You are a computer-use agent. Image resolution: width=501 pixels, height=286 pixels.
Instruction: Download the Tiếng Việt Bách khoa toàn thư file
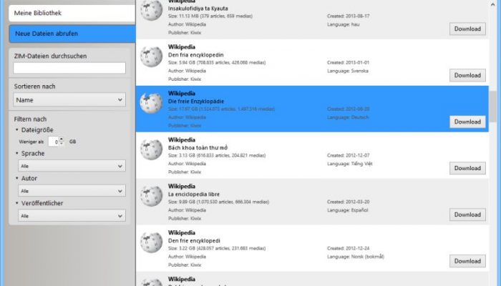467,168
